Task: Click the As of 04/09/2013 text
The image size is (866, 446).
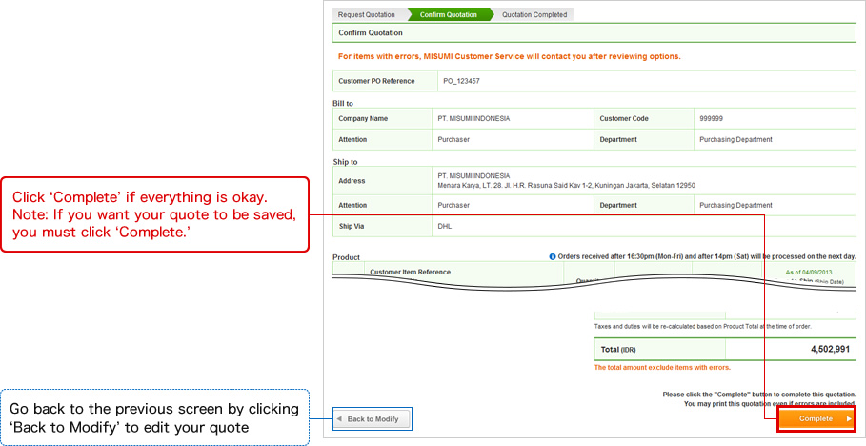Action: pos(809,273)
